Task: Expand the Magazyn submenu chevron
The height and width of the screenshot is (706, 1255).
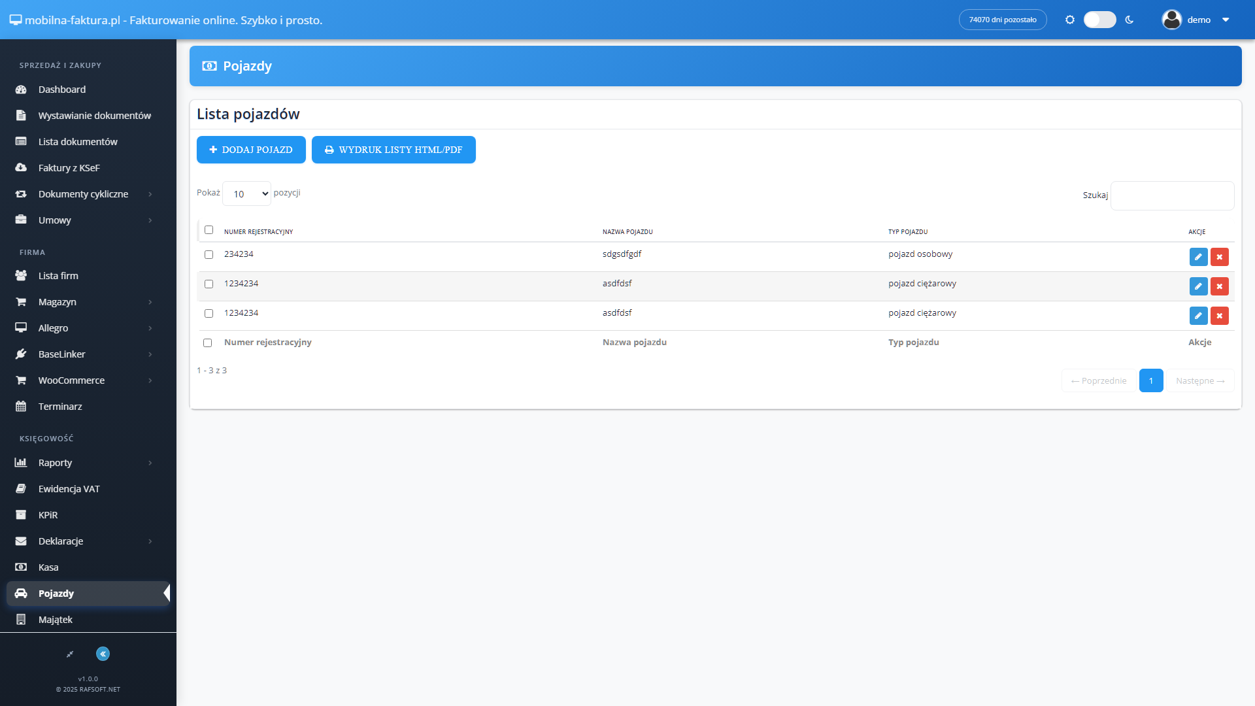Action: [150, 302]
